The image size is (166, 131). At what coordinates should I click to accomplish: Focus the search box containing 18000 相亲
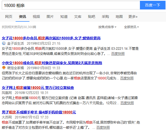pyautogui.click(x=71, y=5)
